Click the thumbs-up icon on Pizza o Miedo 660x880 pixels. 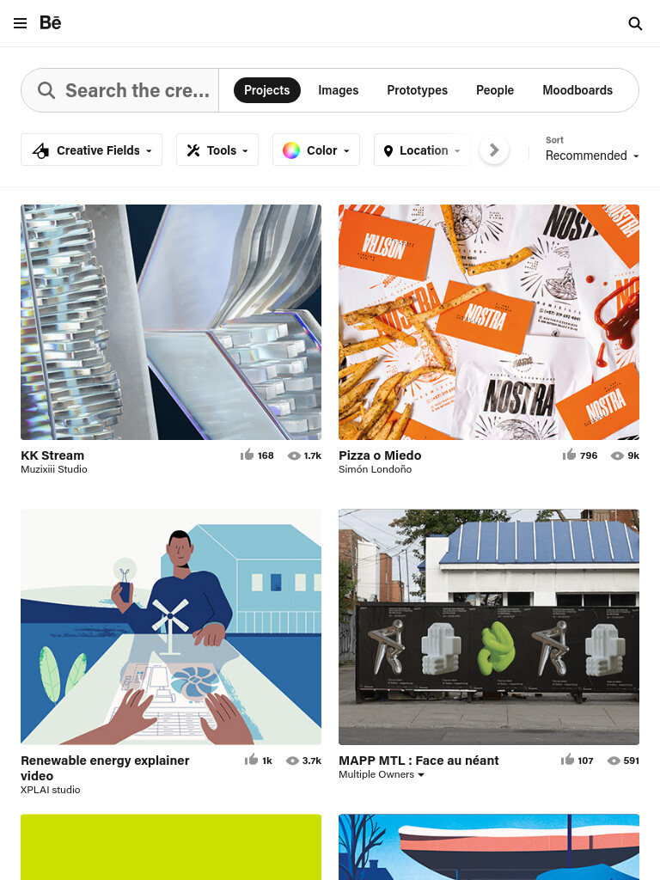[569, 455]
